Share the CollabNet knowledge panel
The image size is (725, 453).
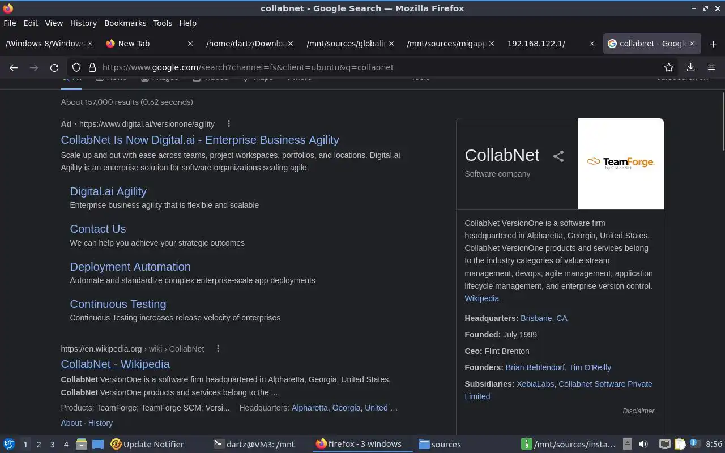[558, 156]
